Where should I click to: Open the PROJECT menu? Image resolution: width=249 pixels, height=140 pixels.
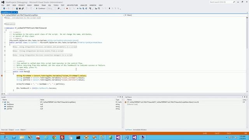click(22, 5)
